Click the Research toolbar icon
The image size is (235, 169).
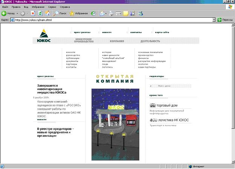click(x=133, y=14)
